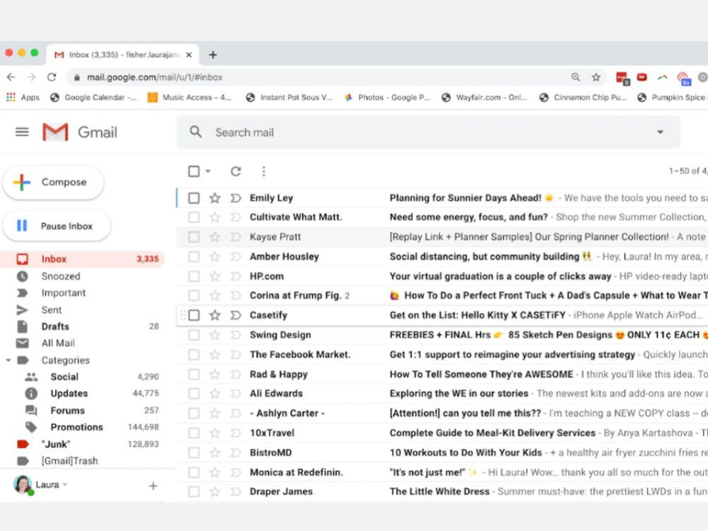Tick the Emily Ley email checkbox
708x531 pixels.
point(194,198)
